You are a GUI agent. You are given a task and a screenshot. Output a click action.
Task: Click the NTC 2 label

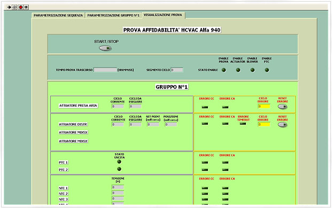(x=63, y=194)
